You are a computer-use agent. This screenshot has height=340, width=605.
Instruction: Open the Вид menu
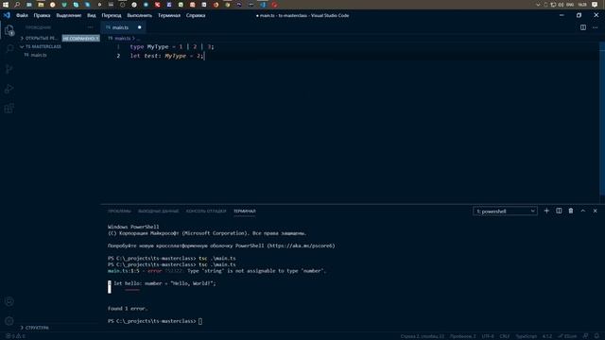click(x=92, y=15)
